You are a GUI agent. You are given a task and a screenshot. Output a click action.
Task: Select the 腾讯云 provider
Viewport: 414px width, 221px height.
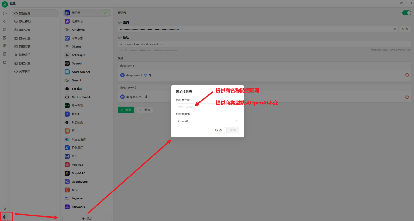pyautogui.click(x=87, y=13)
